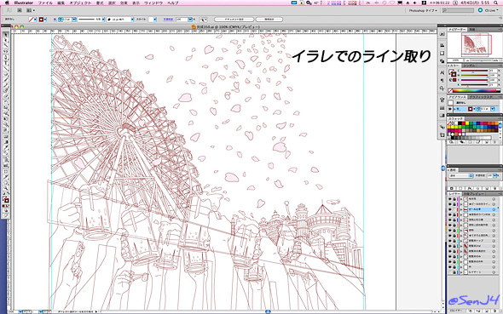Open the OpenType panel dock icon
This screenshot has width=503, height=314.
tap(442, 88)
